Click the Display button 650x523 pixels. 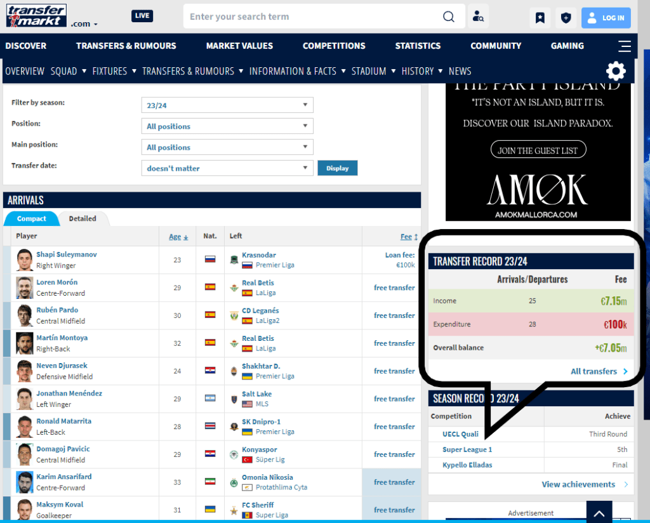click(338, 168)
